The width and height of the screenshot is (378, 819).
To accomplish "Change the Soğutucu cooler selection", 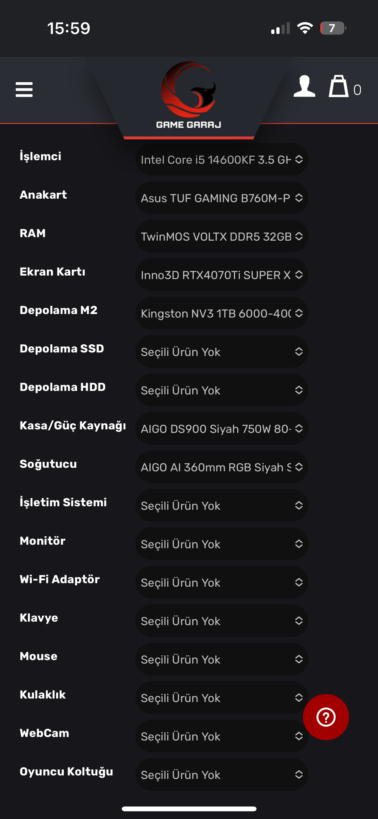I will point(222,467).
